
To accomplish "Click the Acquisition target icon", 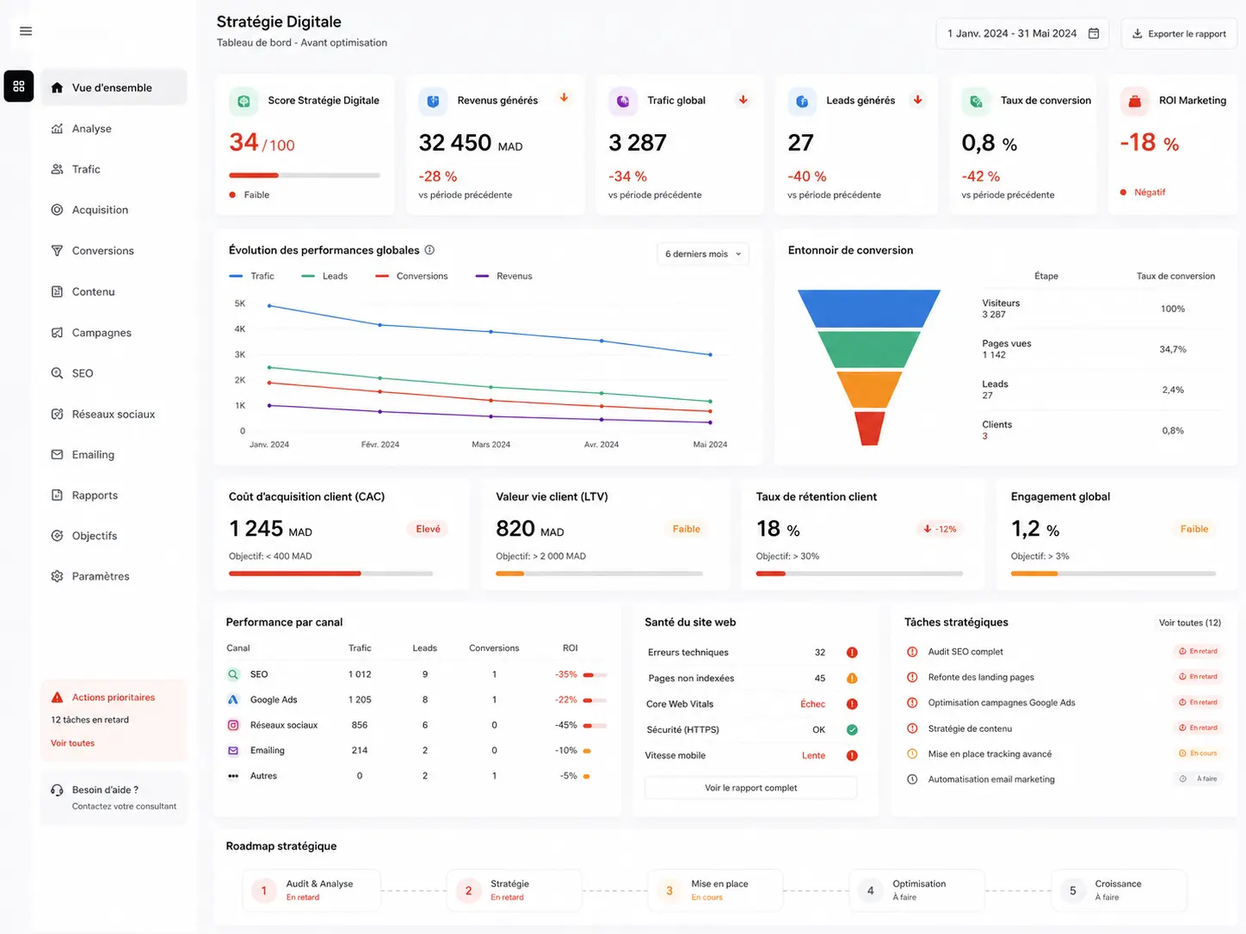I will [x=57, y=210].
